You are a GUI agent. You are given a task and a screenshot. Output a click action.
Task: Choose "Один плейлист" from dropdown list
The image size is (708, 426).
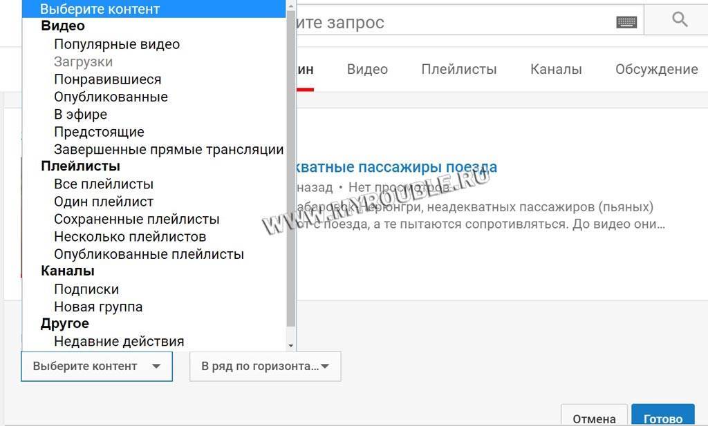(104, 202)
